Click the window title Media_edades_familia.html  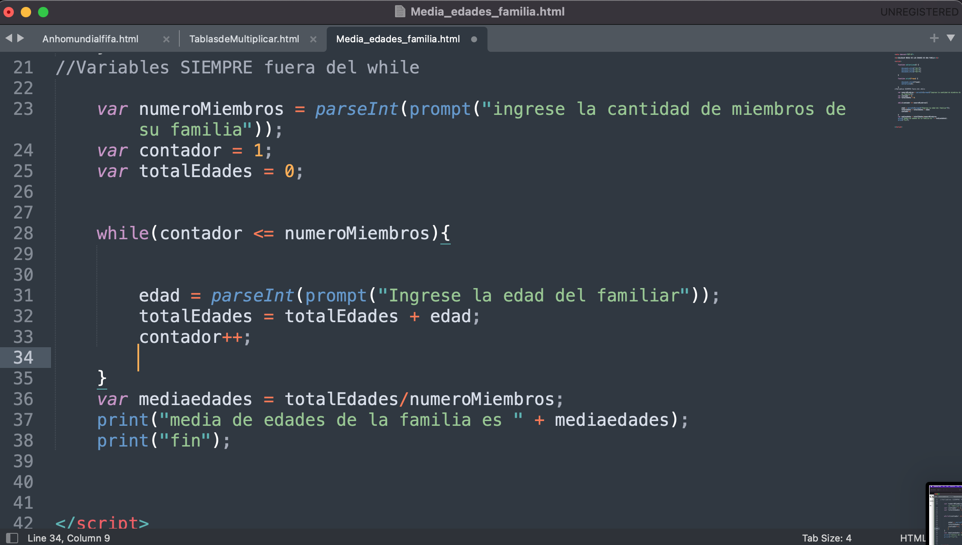[487, 12]
